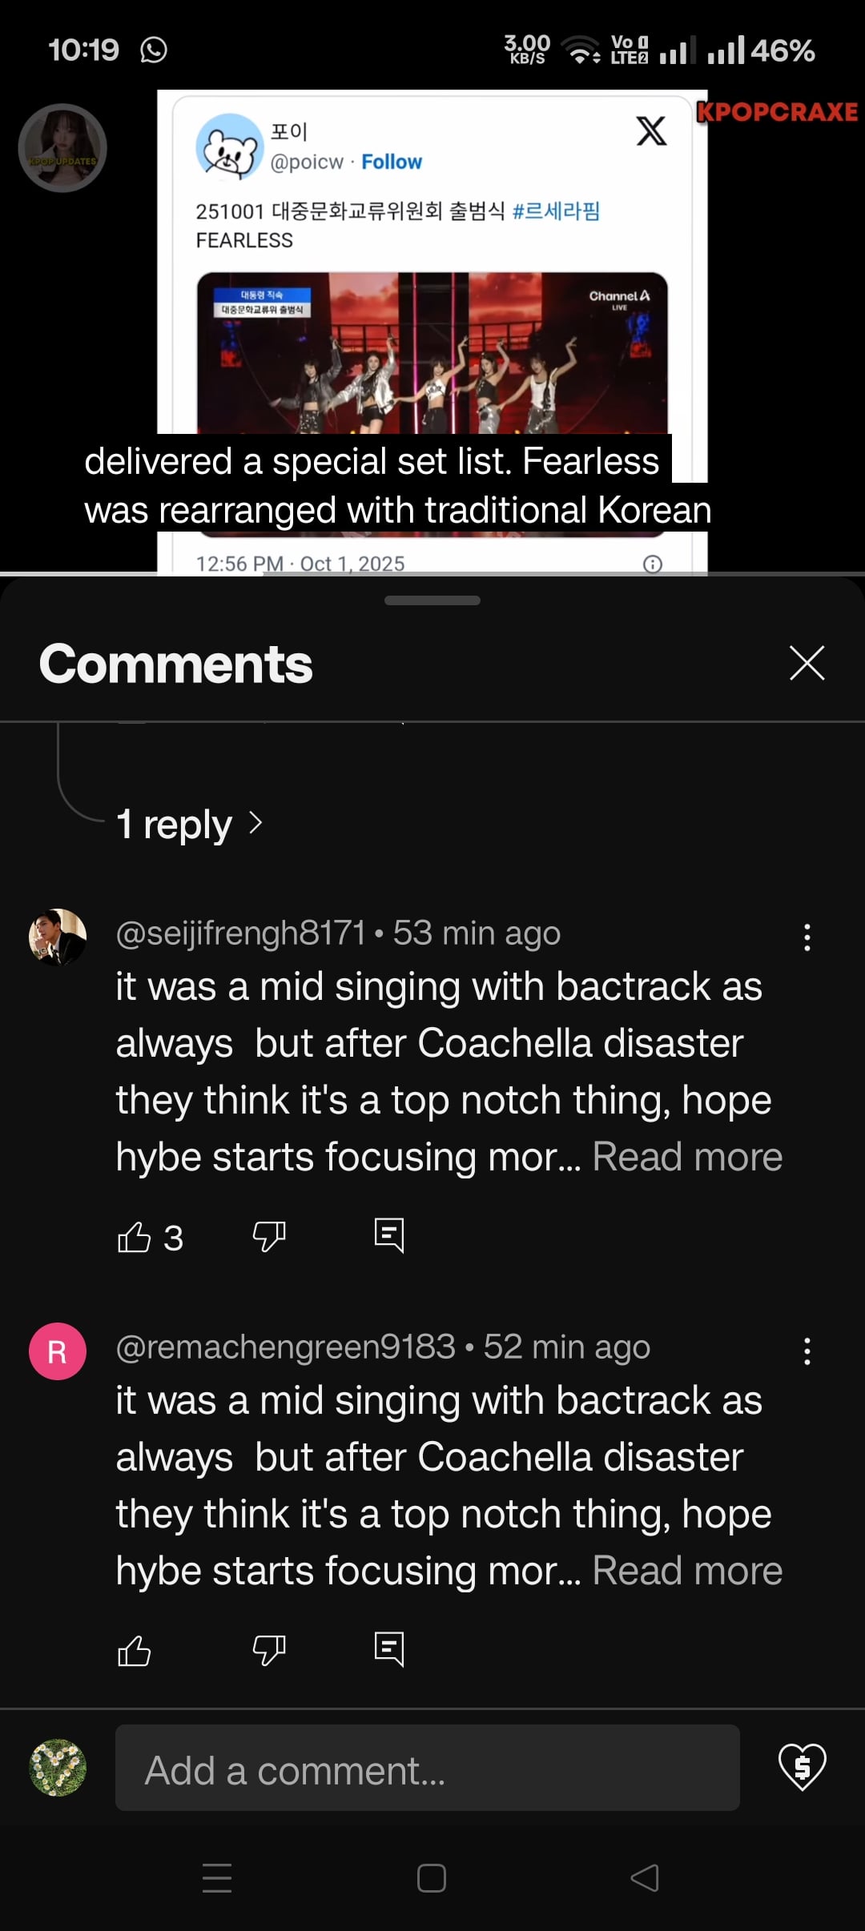Tap the Android home navigation button
The width and height of the screenshot is (865, 1931).
point(432,1877)
